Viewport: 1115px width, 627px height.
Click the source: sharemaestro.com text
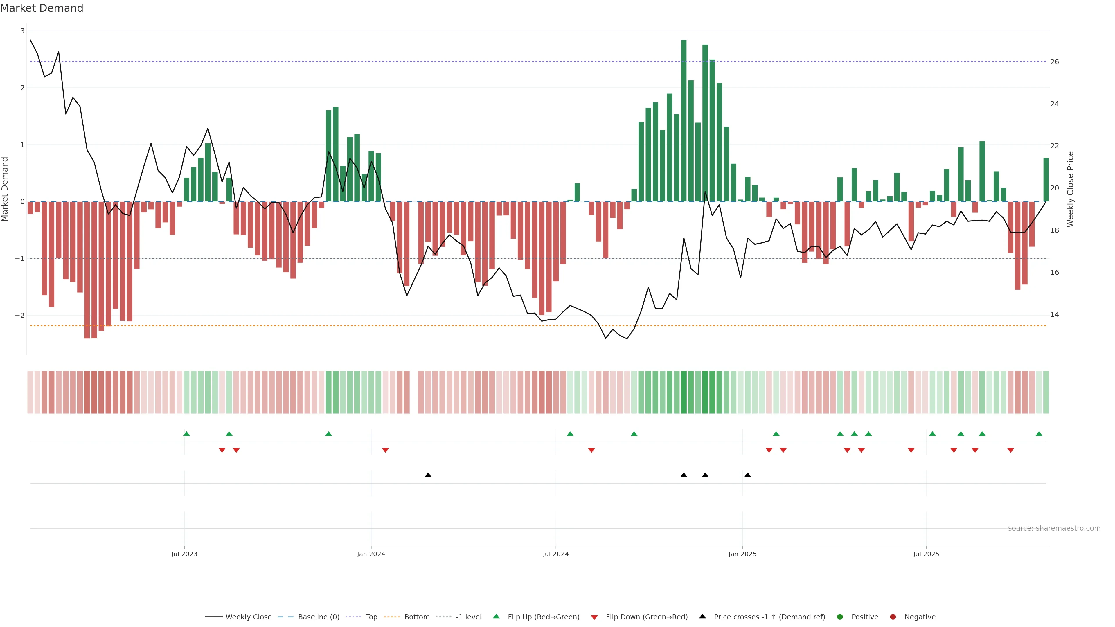click(1054, 528)
